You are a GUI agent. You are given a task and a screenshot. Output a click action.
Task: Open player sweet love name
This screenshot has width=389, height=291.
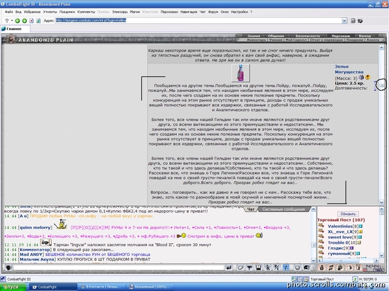(340, 237)
